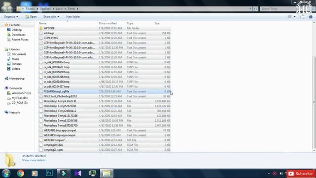Open the monitor app taskbar icon
Viewport: 316px width, 178px height.
pyautogui.click(x=92, y=174)
